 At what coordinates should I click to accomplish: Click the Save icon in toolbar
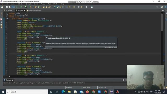click(7, 7)
